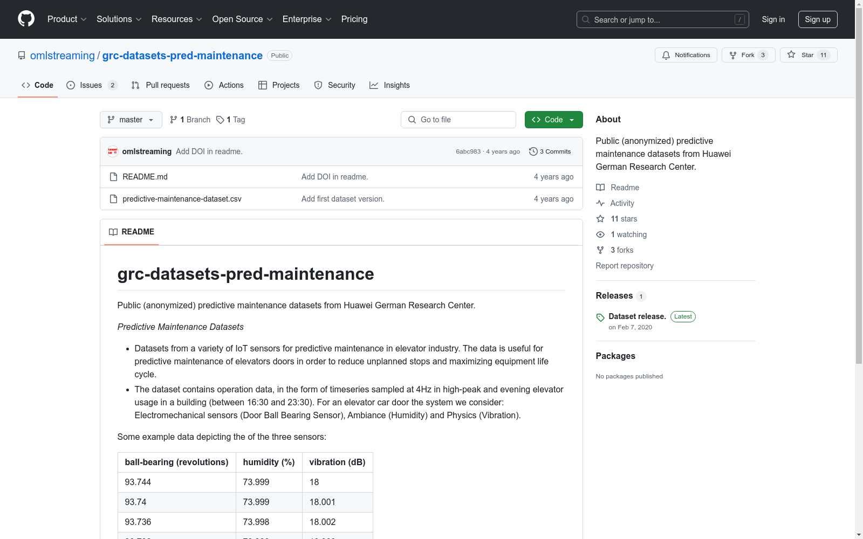The width and height of the screenshot is (863, 539).
Task: View the 1 Tag list
Action: 231,120
